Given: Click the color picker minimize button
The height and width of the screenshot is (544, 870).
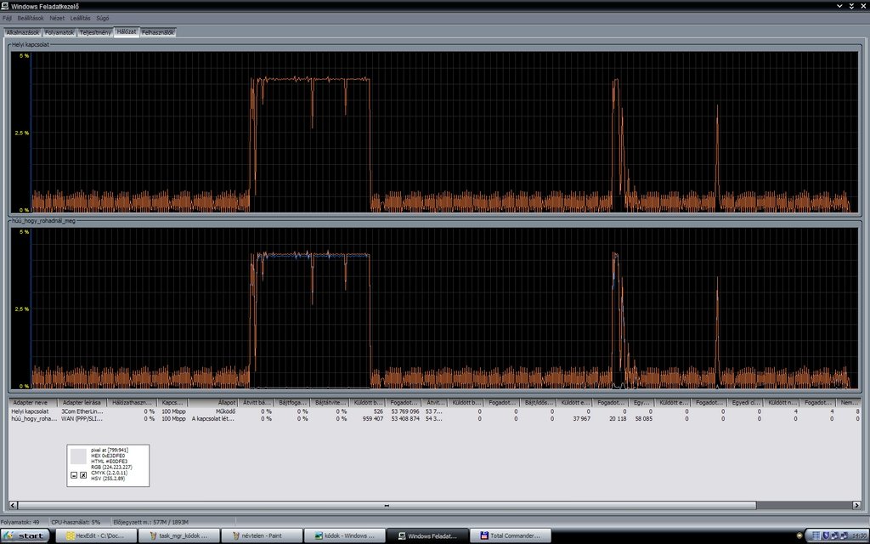Looking at the screenshot, I should [x=75, y=475].
